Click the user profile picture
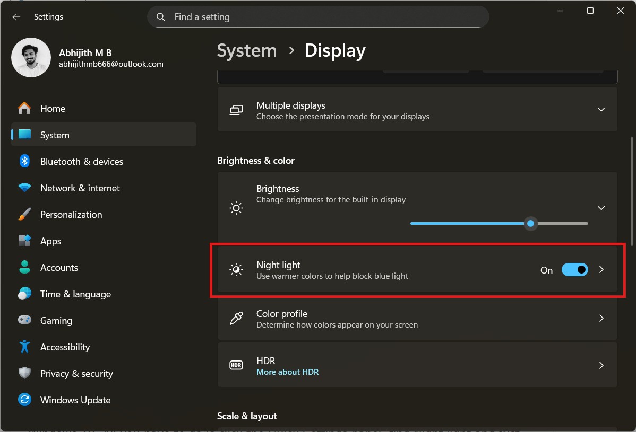Screen dimensions: 636x432 31,57
